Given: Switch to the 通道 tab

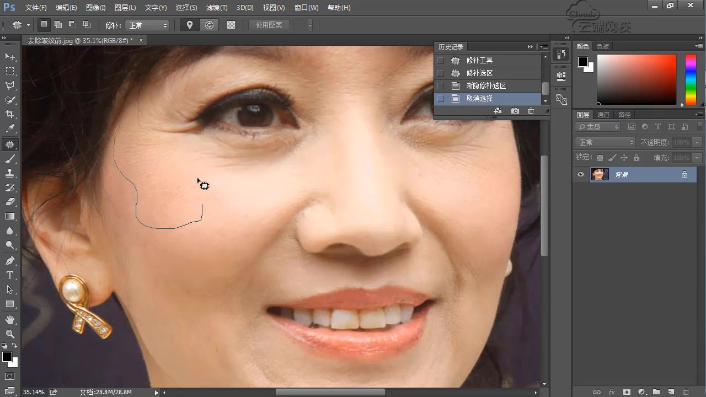Looking at the screenshot, I should 603,115.
